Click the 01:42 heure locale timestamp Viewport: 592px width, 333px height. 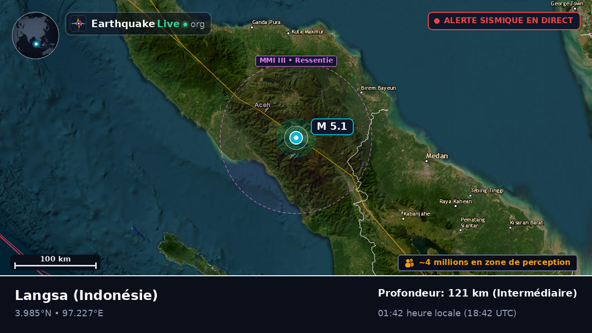[x=447, y=313]
